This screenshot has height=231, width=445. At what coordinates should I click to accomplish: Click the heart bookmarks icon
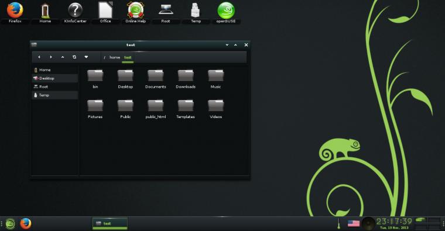pyautogui.click(x=86, y=57)
